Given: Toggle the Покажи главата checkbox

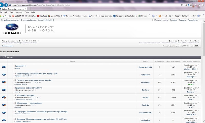Looking at the screenshot, I should [x=153, y=20].
